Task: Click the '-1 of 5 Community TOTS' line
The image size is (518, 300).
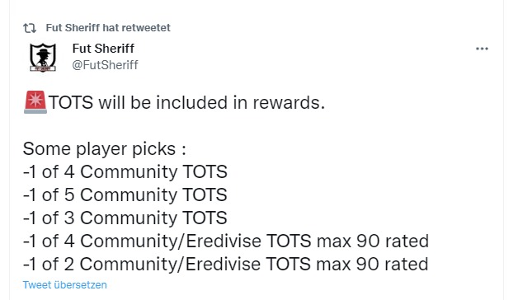Action: point(125,195)
